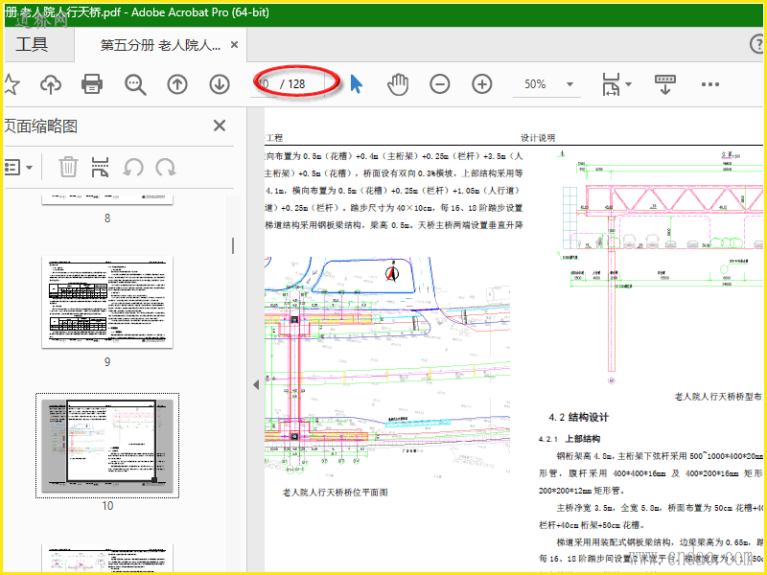Select page 8 thumbnail
The height and width of the screenshot is (575, 767).
click(107, 199)
